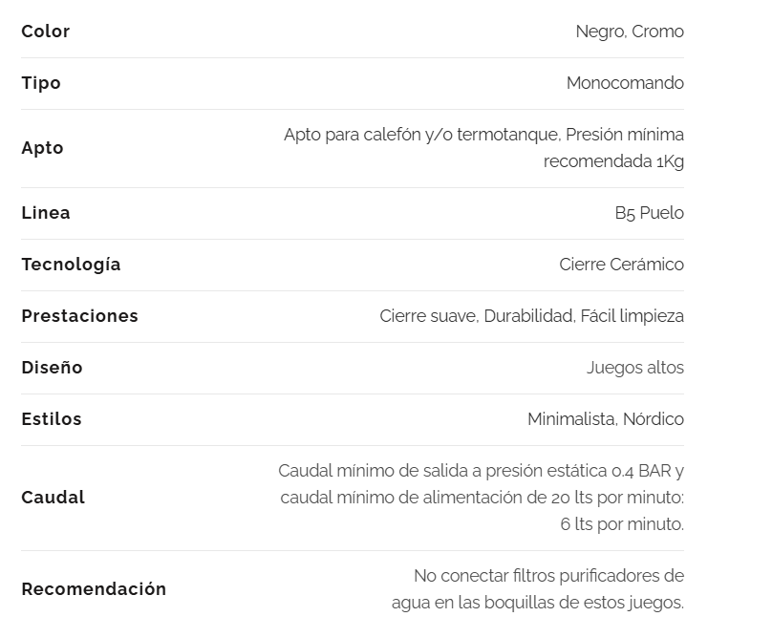This screenshot has height=638, width=772.
Task: Select the "Juegos altos" design value
Action: tap(634, 368)
